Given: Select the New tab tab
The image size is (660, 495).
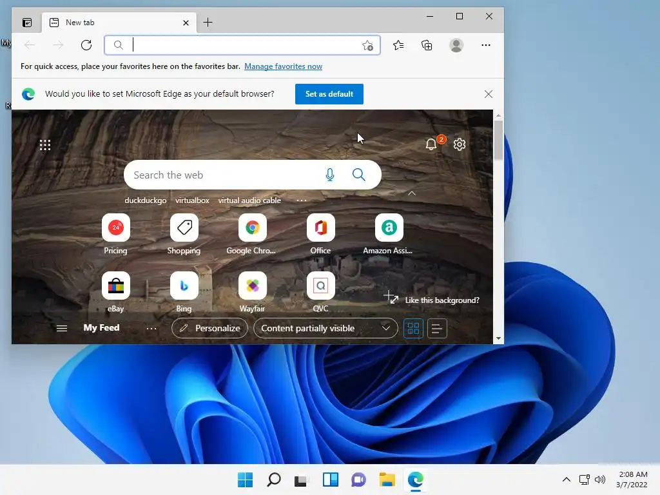Looking at the screenshot, I should point(118,23).
